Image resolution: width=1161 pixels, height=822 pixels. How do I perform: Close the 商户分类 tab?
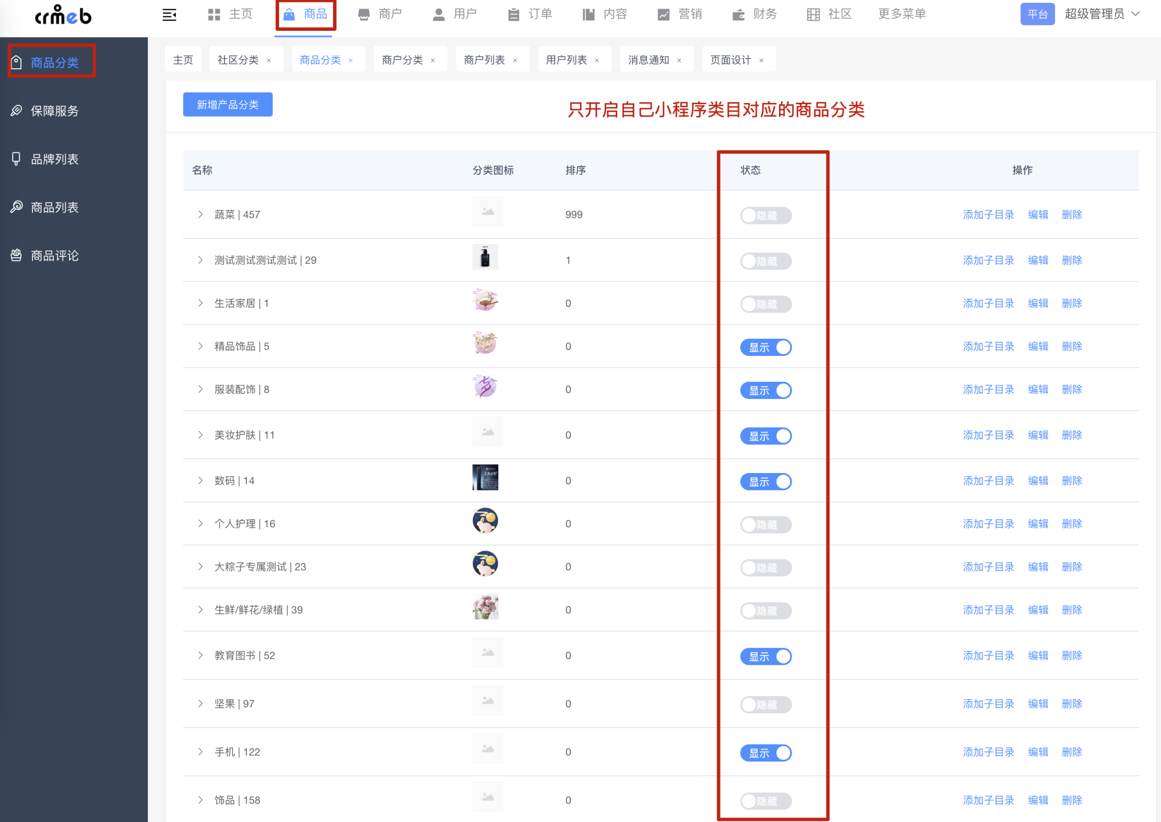433,60
